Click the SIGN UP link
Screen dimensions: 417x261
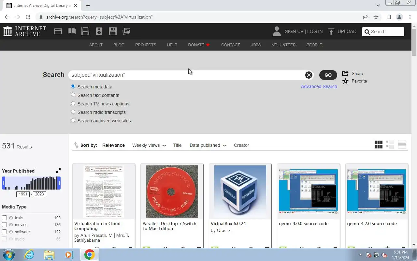(x=294, y=31)
